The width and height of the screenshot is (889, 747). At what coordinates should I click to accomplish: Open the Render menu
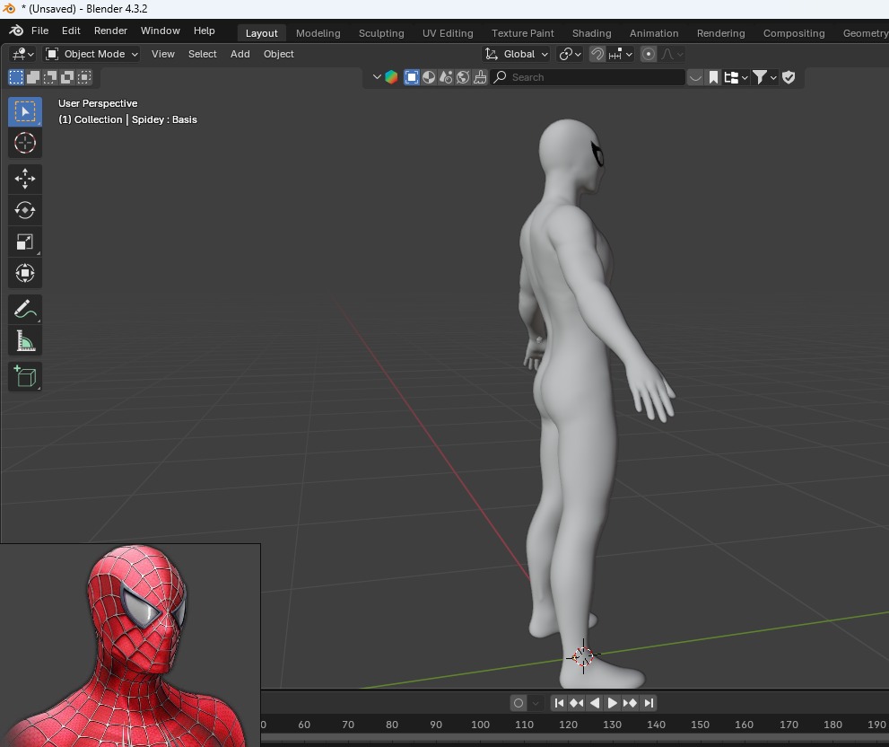(110, 31)
